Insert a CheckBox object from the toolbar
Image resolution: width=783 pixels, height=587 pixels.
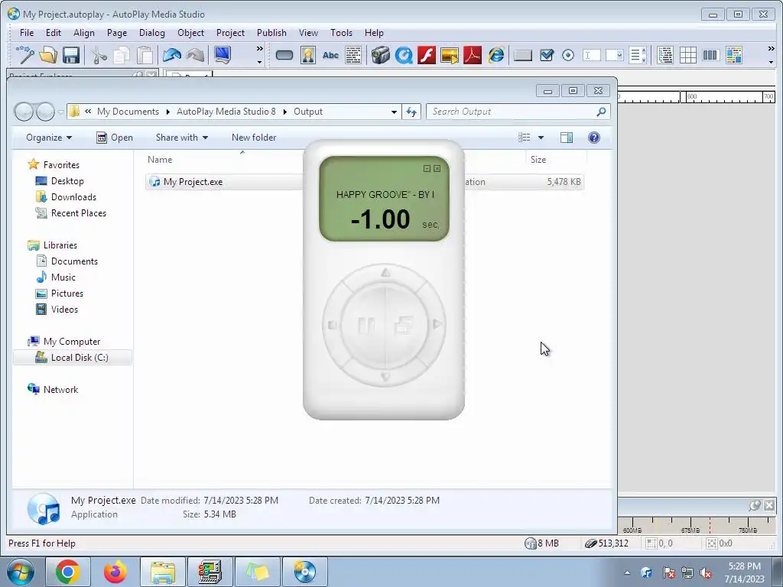(x=546, y=55)
